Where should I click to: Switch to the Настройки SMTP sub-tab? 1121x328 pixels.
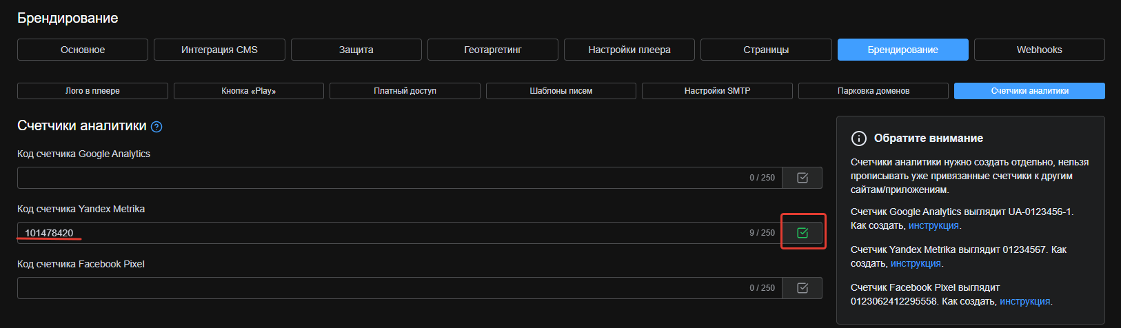pos(717,91)
